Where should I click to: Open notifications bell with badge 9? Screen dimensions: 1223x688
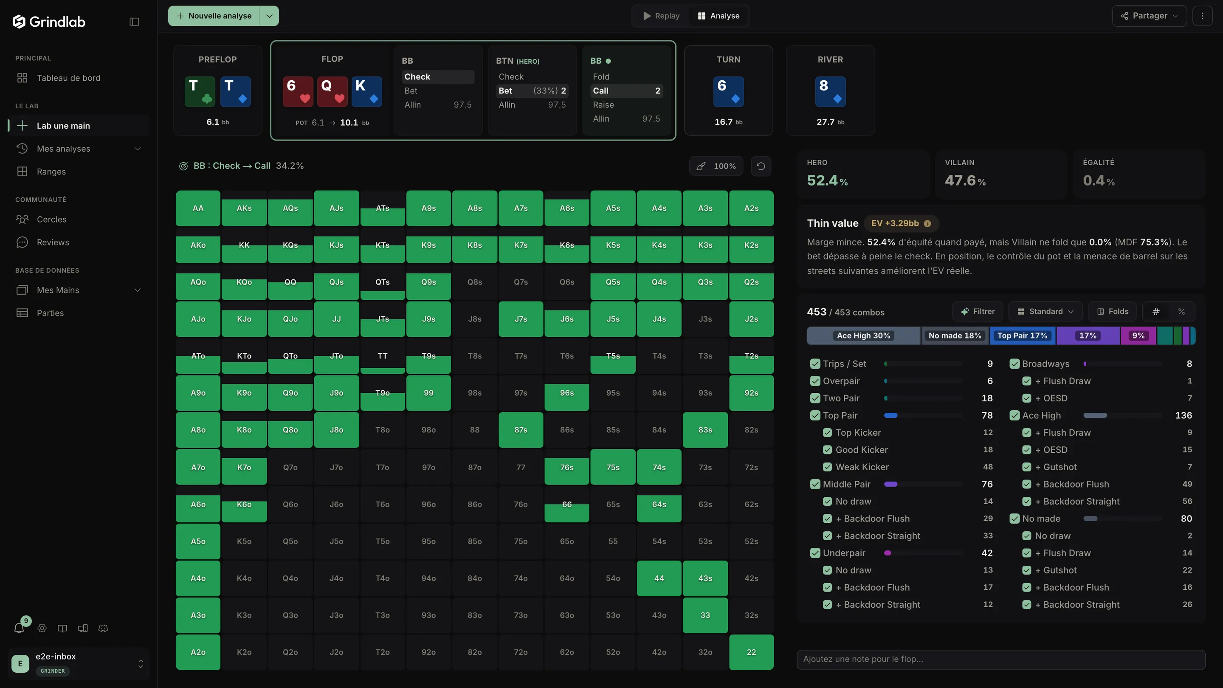(20, 628)
